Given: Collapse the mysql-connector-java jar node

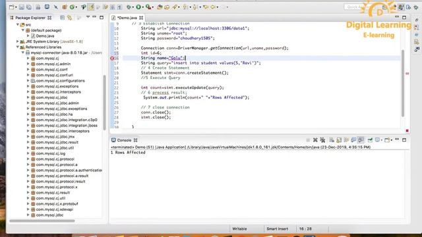Looking at the screenshot, I should [23, 53].
